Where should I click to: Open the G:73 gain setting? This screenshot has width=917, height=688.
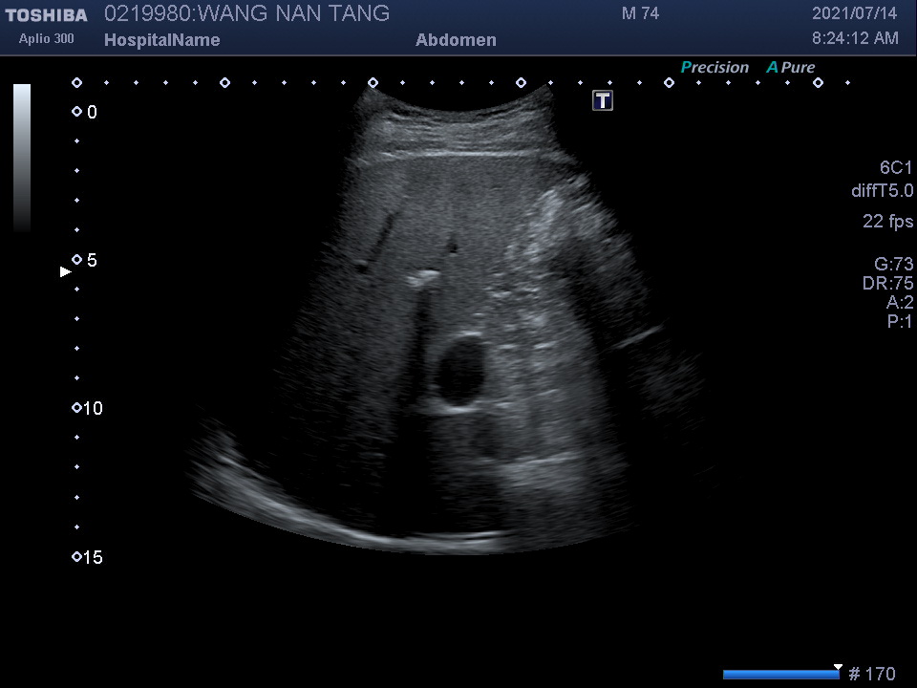[x=893, y=265]
